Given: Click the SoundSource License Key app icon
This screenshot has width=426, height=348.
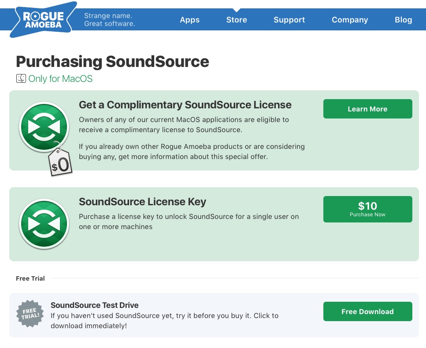Looking at the screenshot, I should coord(44,224).
